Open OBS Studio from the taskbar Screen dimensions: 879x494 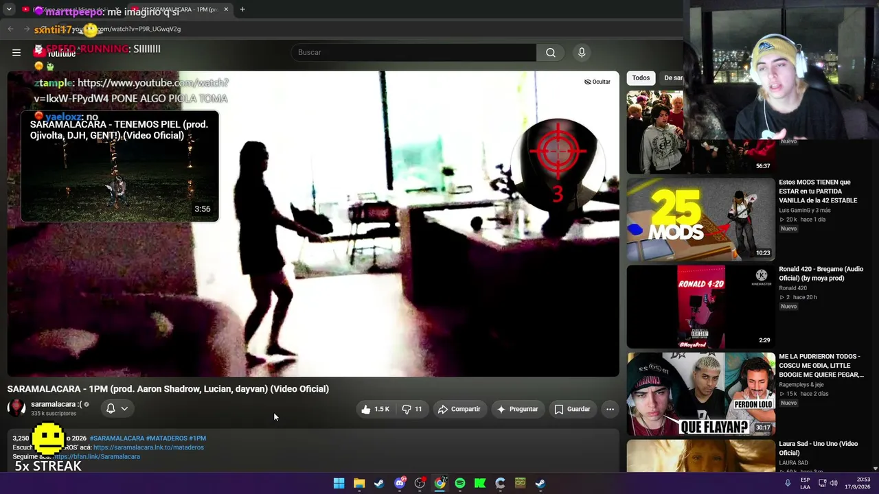coord(420,483)
